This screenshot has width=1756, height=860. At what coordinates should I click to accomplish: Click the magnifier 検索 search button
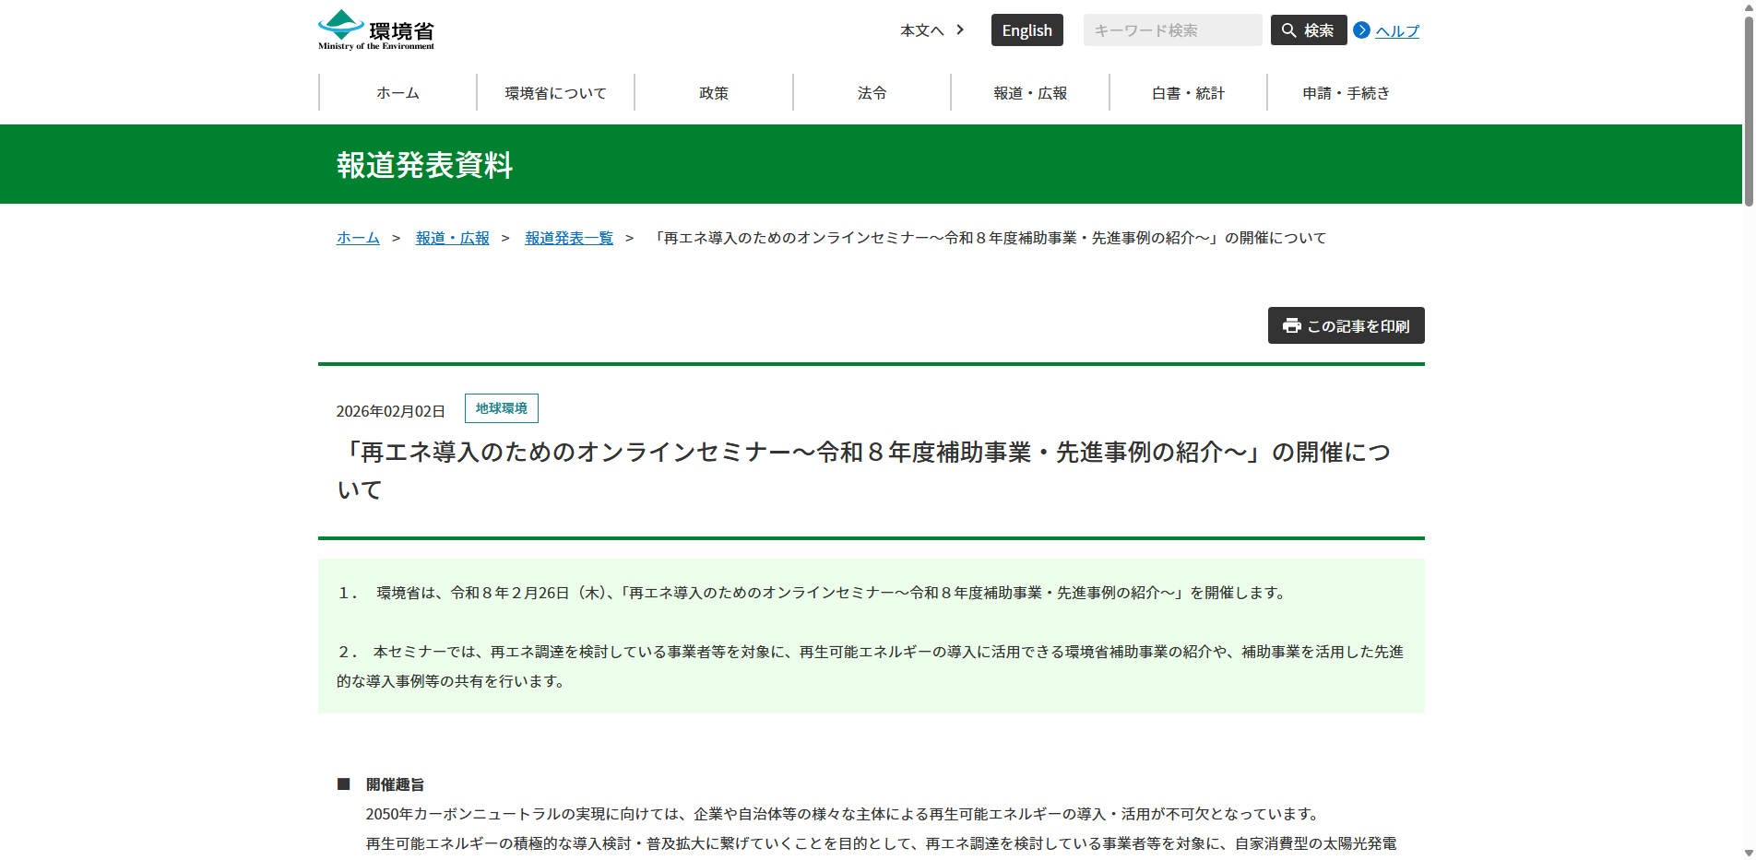[1308, 30]
